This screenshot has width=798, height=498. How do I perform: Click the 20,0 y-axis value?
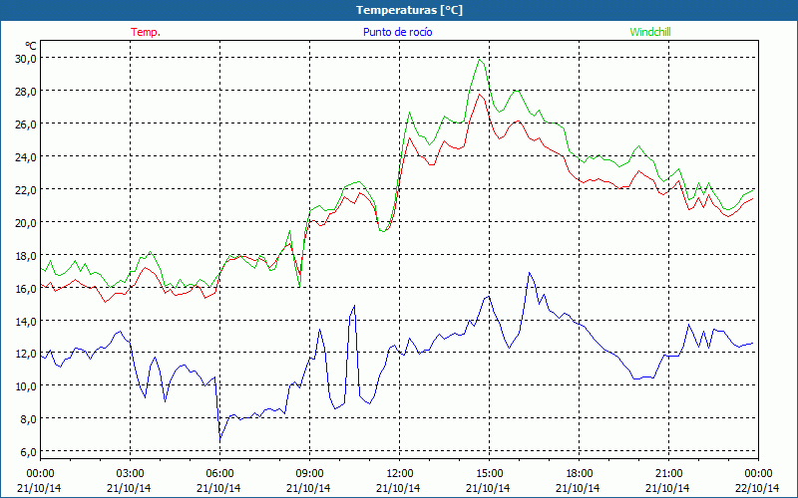(x=26, y=222)
